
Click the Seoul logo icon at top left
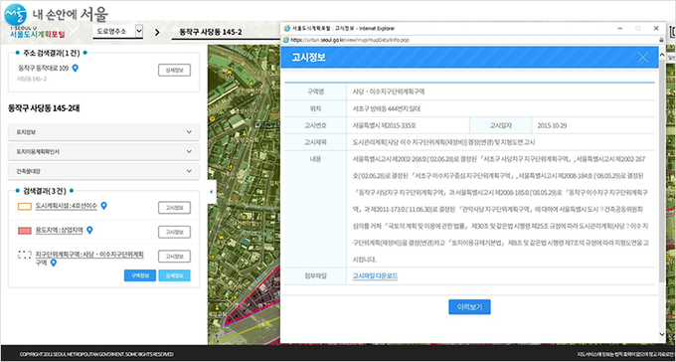tap(16, 14)
